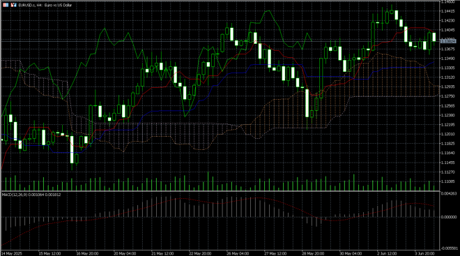Click the 1.11270 price scale label
Screen dimensions: 460x256
pyautogui.click(x=447, y=172)
